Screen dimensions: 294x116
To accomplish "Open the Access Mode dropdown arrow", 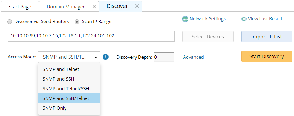I will 96,57.
